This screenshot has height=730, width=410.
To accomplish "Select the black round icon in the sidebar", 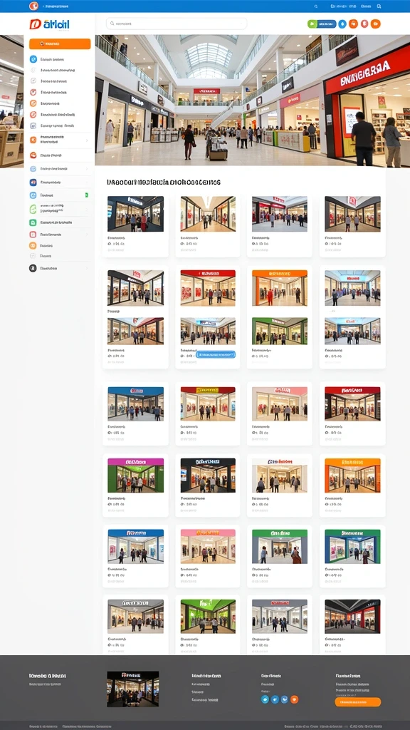I will (x=33, y=268).
